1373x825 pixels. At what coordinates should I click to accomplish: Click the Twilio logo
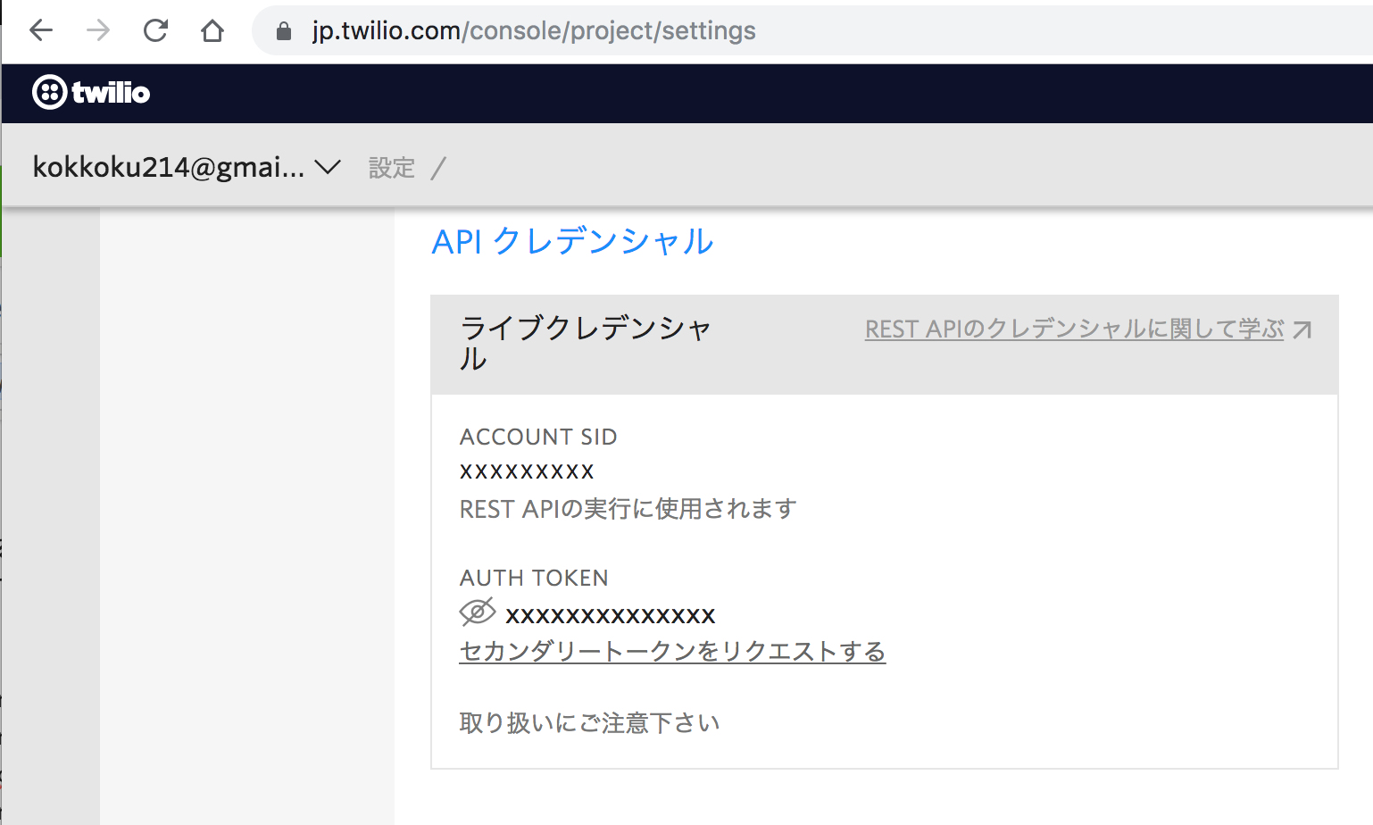(x=91, y=92)
